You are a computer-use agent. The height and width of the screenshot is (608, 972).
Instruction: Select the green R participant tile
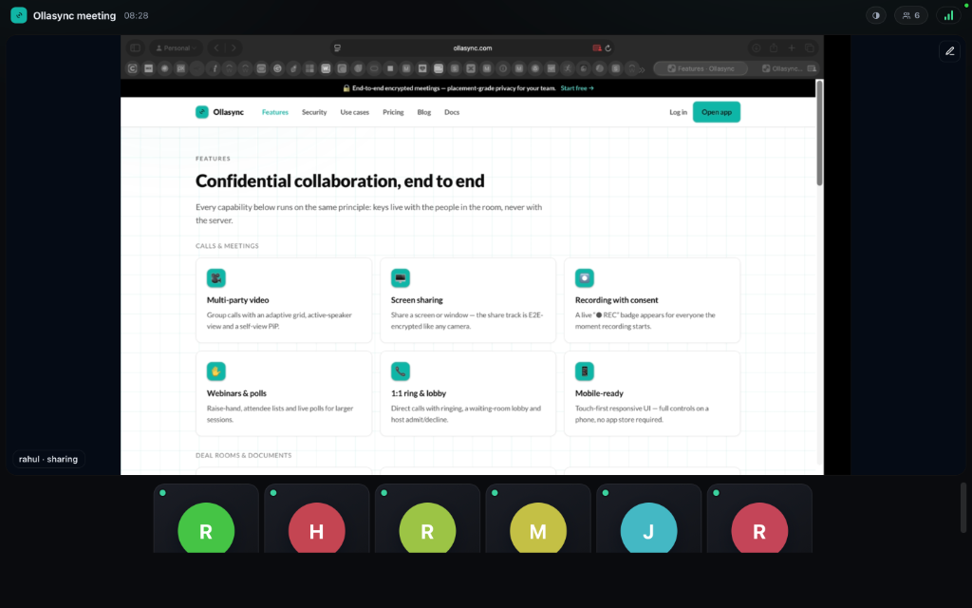(206, 519)
